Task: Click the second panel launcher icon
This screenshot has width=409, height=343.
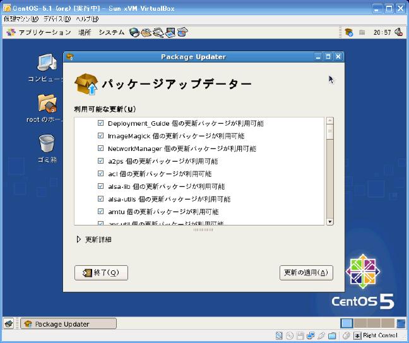Action: click(x=146, y=32)
